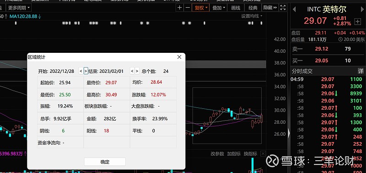366x173 pixels.
Task: Add INTC to watchlist plus icon
Action: (357, 22)
